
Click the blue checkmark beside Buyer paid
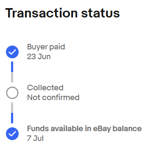(x=12, y=52)
